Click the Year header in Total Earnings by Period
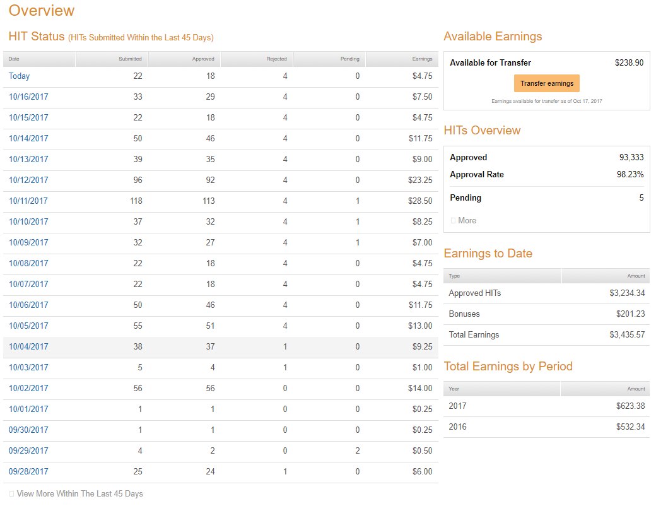This screenshot has width=656, height=506. pyautogui.click(x=454, y=389)
